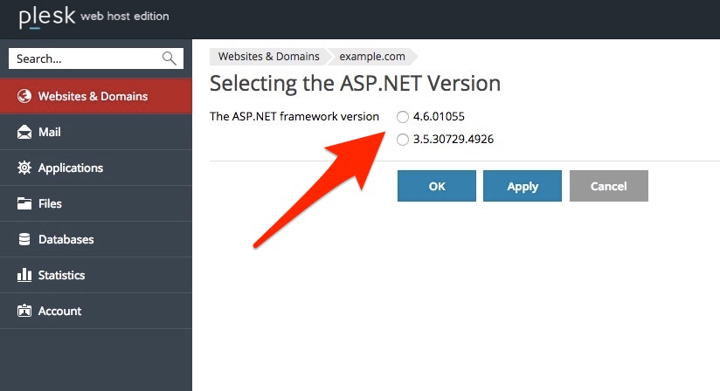Click the Databases cylinder icon

point(24,239)
